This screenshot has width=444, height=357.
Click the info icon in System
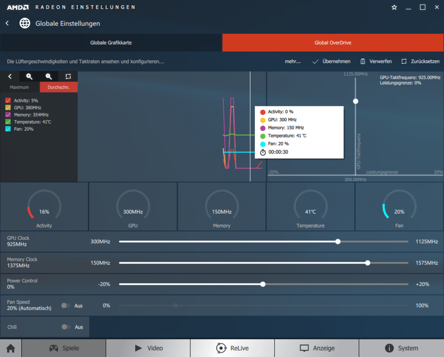tap(389, 348)
